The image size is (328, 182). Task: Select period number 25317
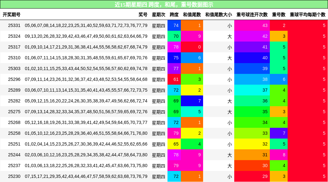(x=14, y=47)
